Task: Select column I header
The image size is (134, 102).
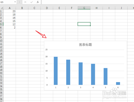Action: point(109,8)
